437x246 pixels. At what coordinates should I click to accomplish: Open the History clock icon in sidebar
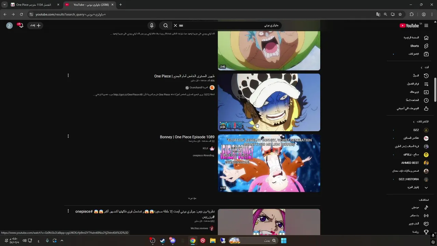426,76
